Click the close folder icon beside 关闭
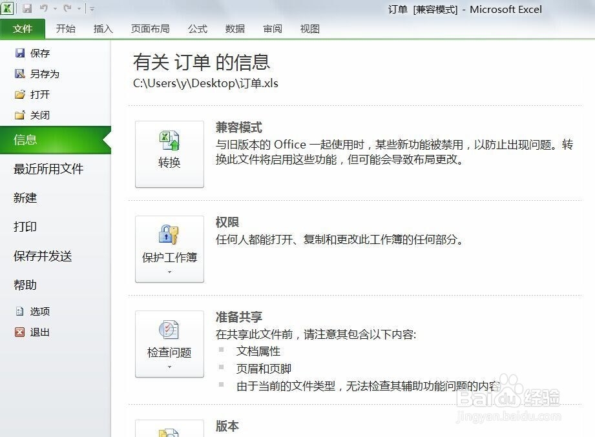Viewport: 595px width, 437px height. 20,115
